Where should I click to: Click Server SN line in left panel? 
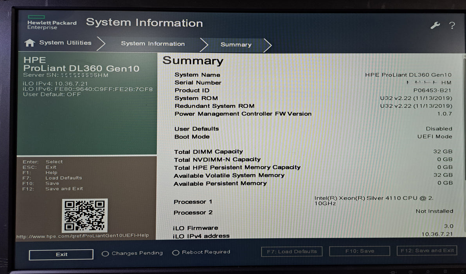pos(66,75)
